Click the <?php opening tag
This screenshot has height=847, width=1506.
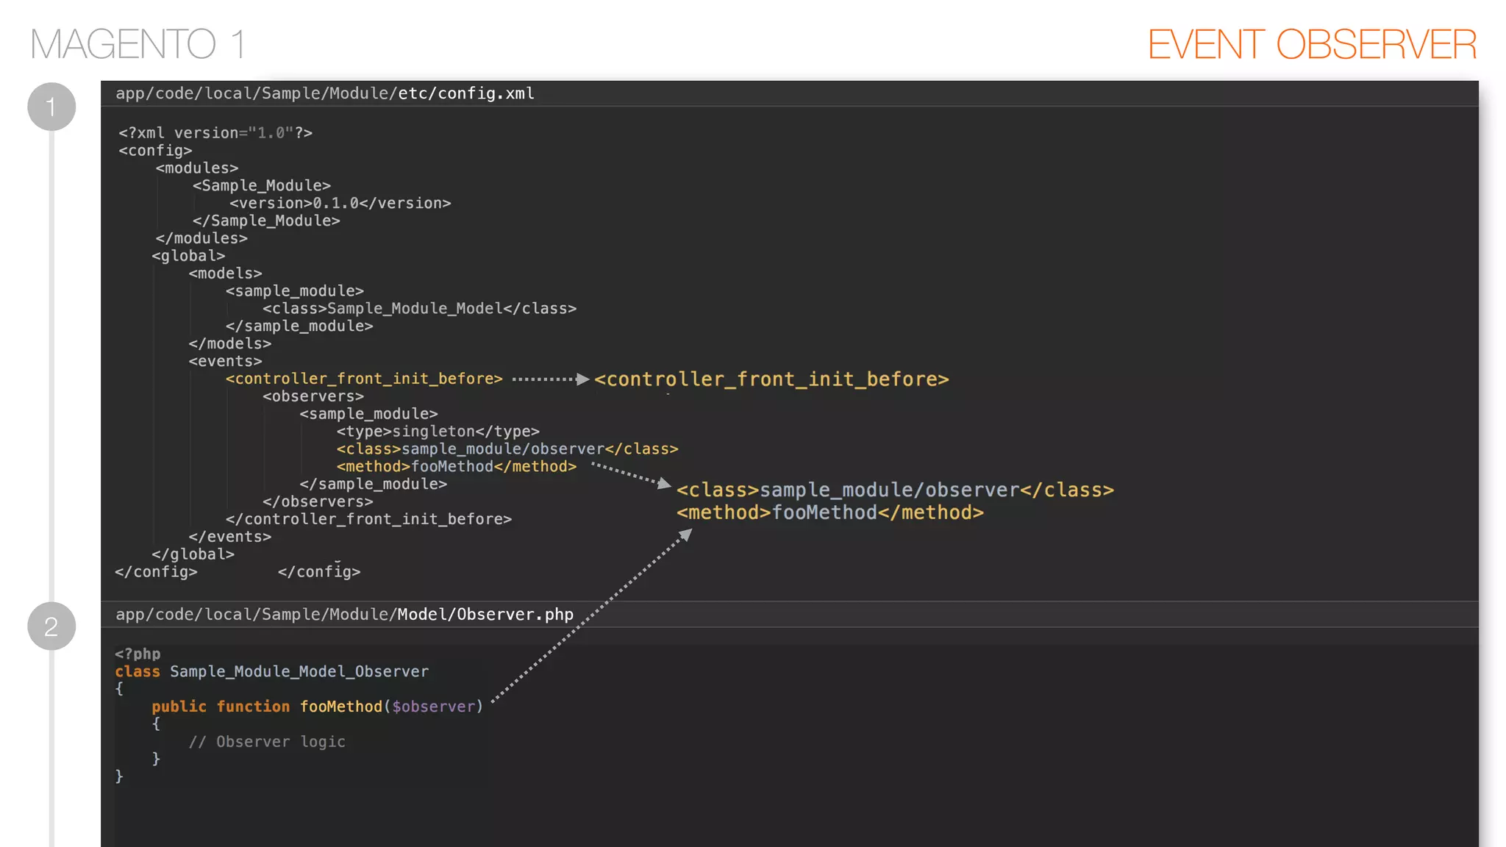(x=138, y=654)
